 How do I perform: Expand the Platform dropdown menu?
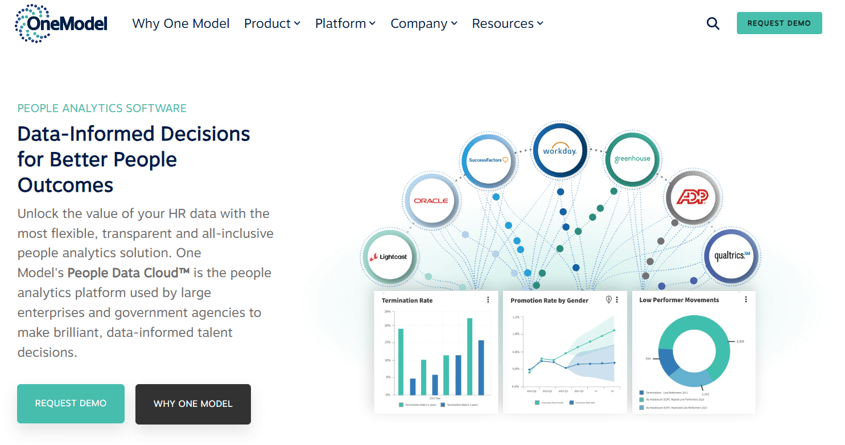click(345, 23)
